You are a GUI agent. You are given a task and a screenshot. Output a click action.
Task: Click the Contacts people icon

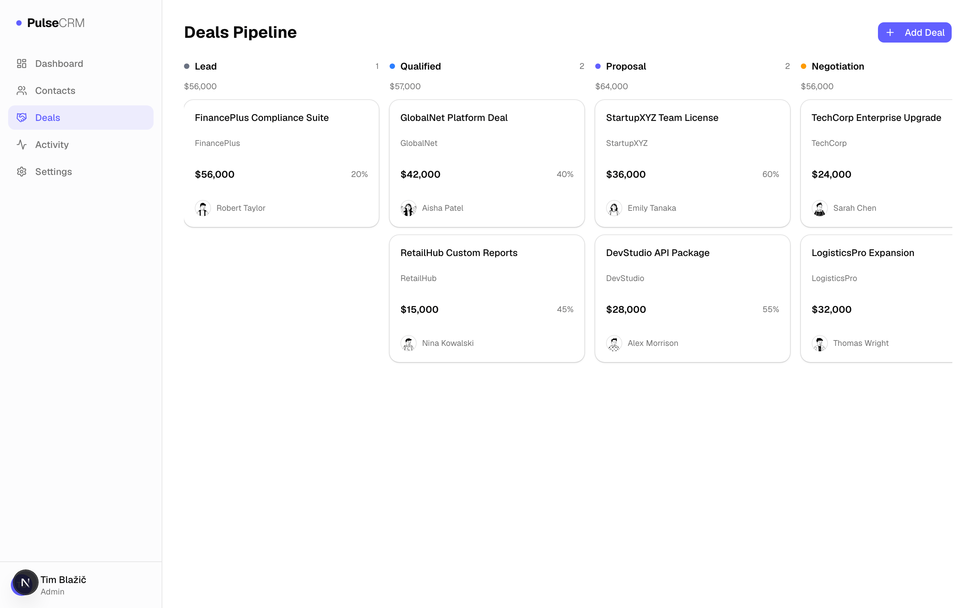(x=22, y=91)
